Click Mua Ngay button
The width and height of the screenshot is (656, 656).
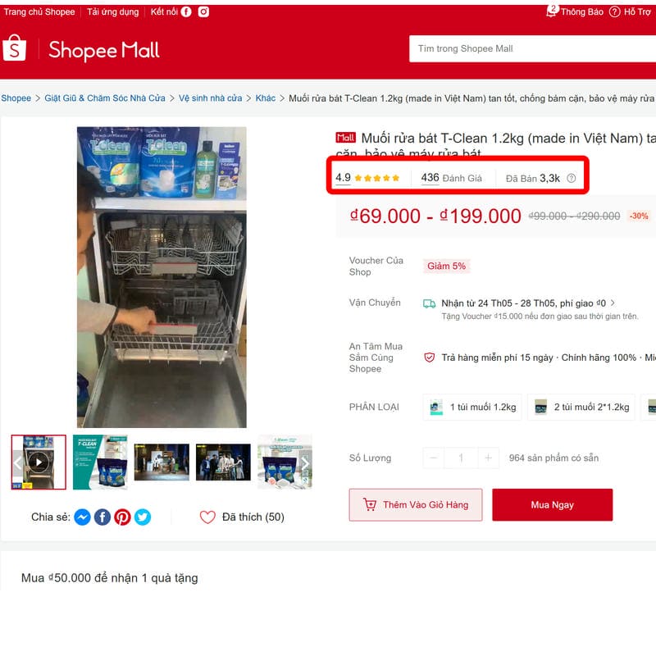point(552,505)
